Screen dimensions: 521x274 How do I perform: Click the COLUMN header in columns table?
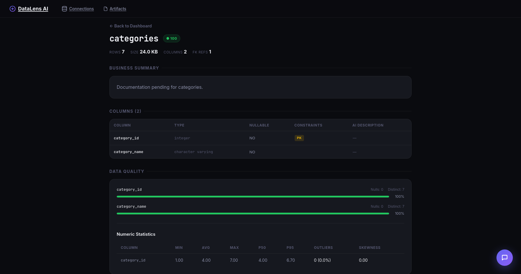(122, 125)
